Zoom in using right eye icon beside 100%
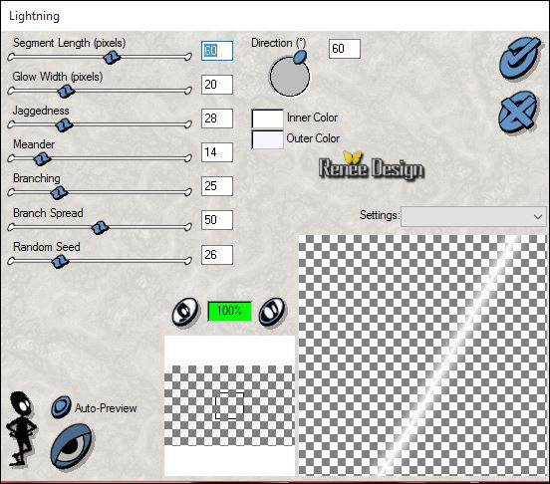Screen dimensions: 550x484 point(272,312)
